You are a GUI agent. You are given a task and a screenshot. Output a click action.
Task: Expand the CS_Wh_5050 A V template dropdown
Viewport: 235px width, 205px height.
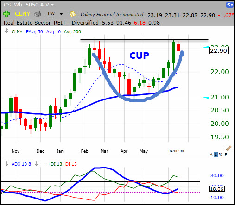[x=52, y=5]
